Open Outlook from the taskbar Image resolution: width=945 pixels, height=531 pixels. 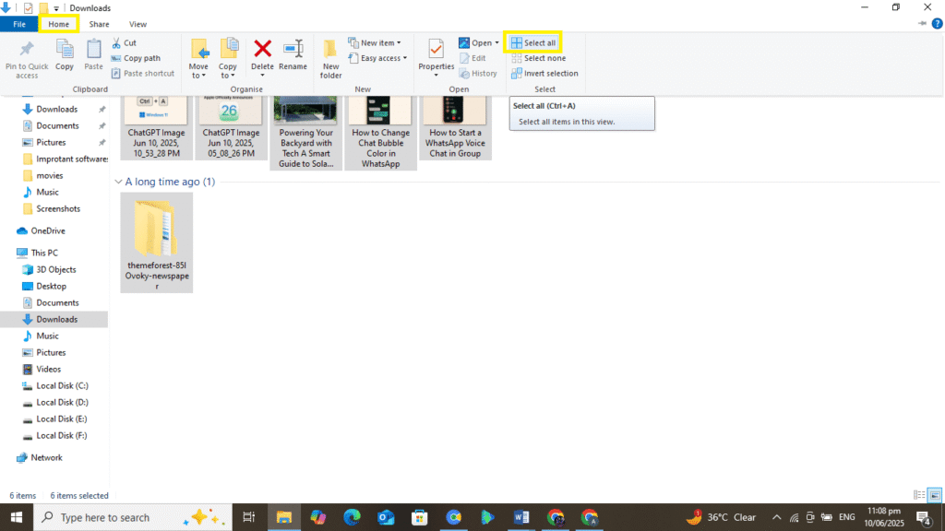pyautogui.click(x=386, y=517)
